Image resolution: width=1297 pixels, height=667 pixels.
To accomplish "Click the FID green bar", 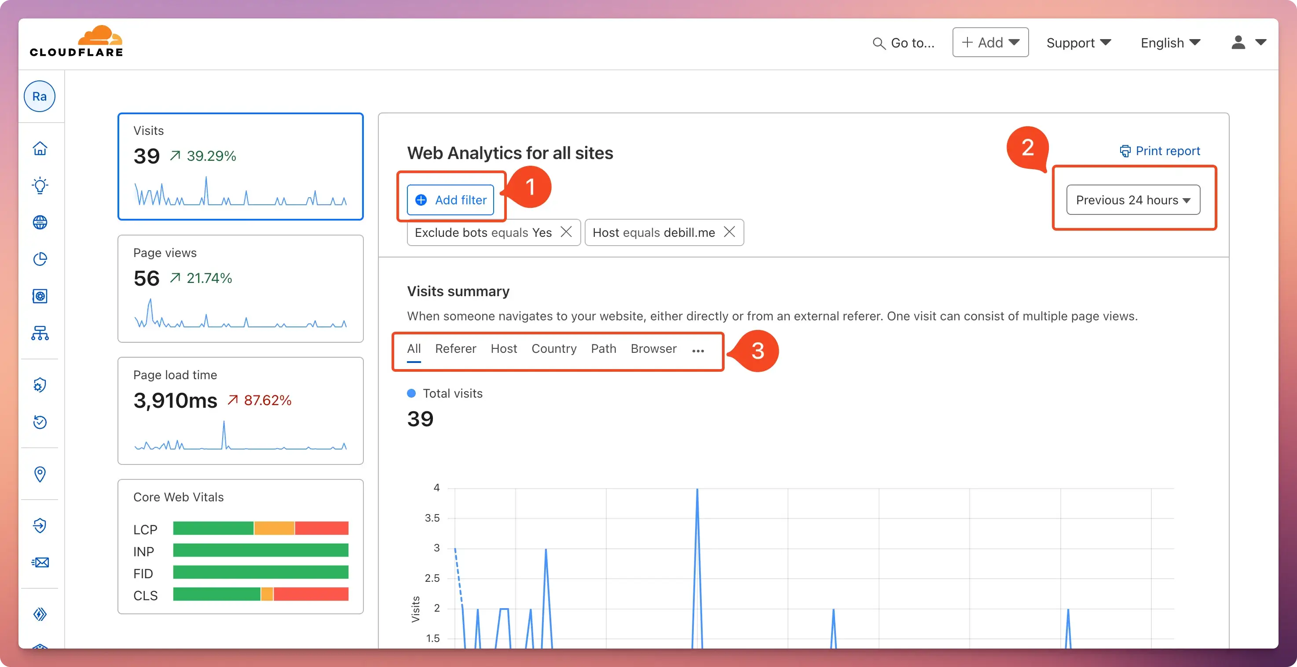I will tap(260, 573).
